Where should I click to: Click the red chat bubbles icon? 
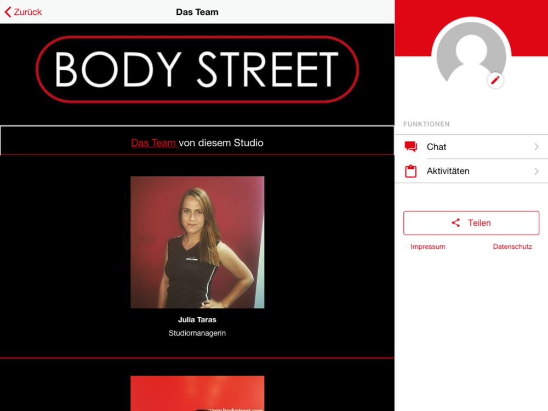click(411, 147)
